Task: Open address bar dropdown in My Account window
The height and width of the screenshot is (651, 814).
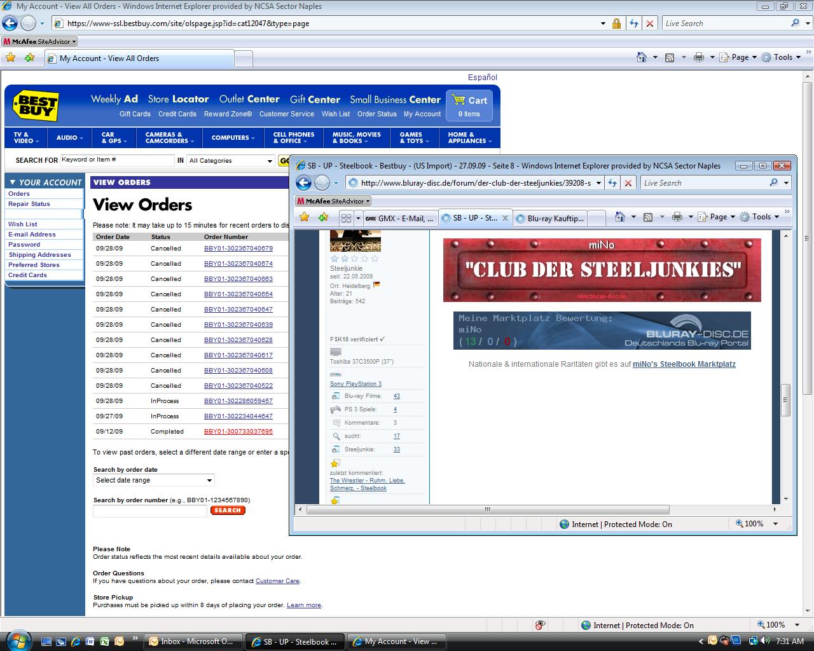Action: pos(603,24)
